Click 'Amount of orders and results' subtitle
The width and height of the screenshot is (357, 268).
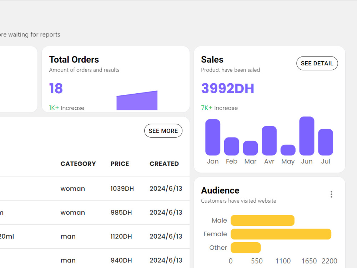tap(84, 70)
